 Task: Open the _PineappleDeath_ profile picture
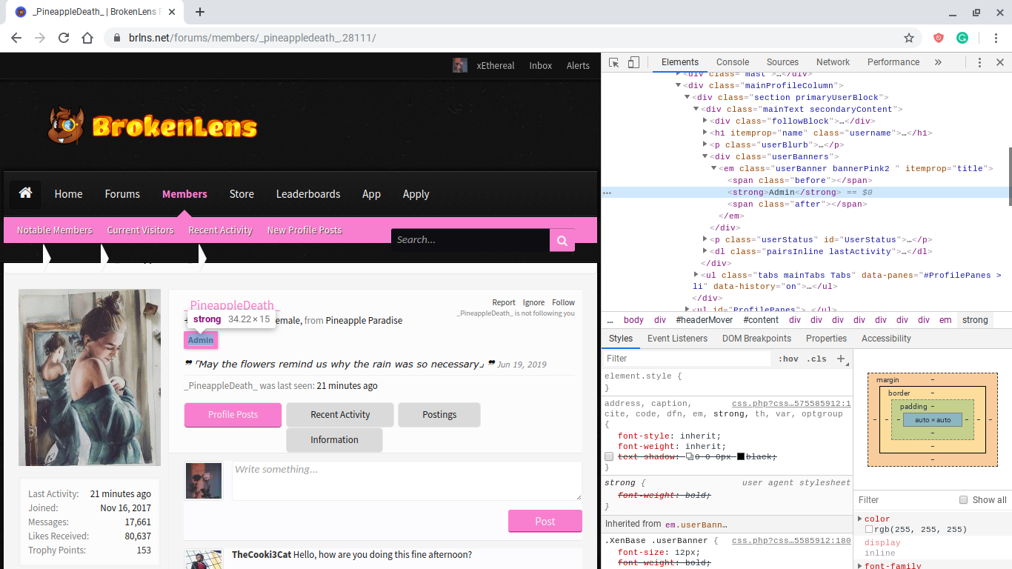(90, 377)
